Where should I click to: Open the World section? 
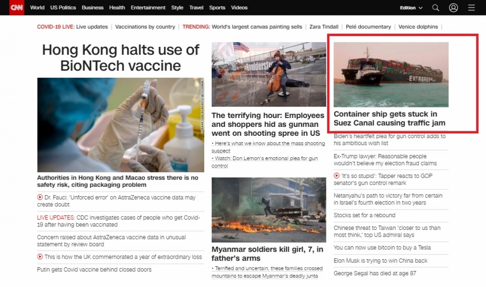coord(37,8)
